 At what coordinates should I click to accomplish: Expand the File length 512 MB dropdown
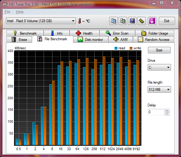[159, 90]
